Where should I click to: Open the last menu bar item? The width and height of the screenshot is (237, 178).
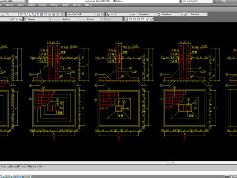point(88,5)
